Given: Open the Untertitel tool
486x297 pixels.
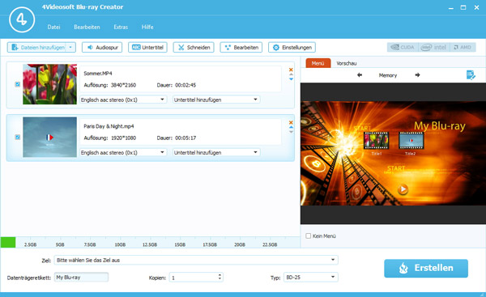Looking at the screenshot, I should point(147,48).
